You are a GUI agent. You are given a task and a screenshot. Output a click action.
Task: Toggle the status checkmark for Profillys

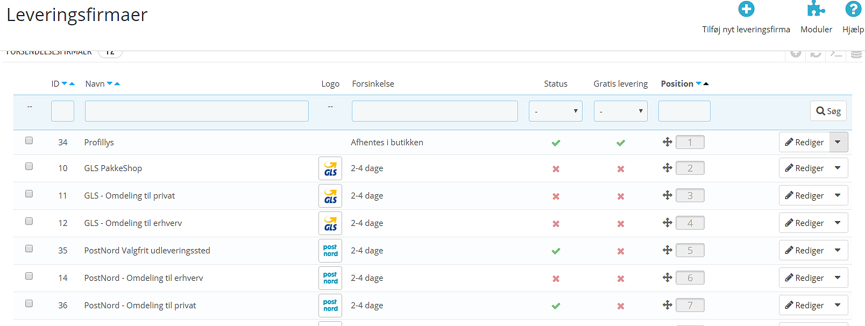coord(556,143)
